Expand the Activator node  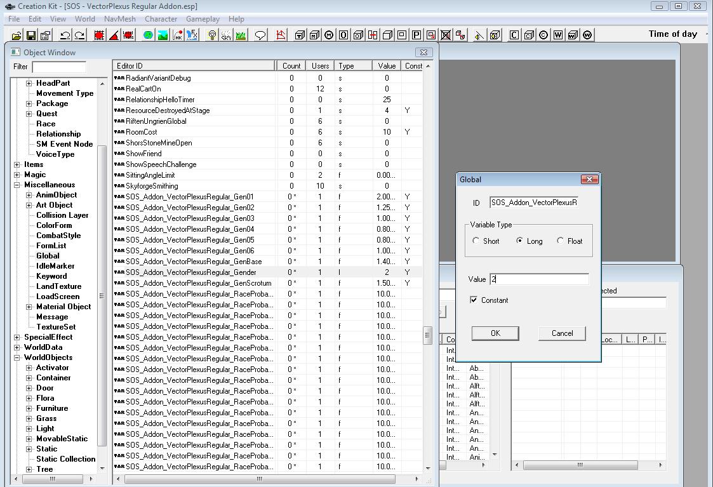point(29,368)
